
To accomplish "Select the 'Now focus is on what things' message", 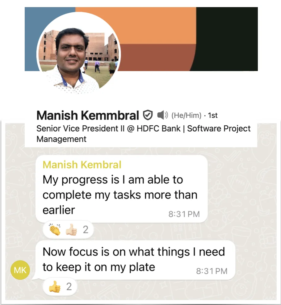I will [136, 260].
